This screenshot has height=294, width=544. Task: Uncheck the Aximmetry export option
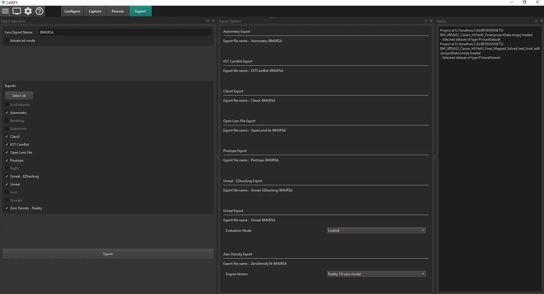(7, 113)
